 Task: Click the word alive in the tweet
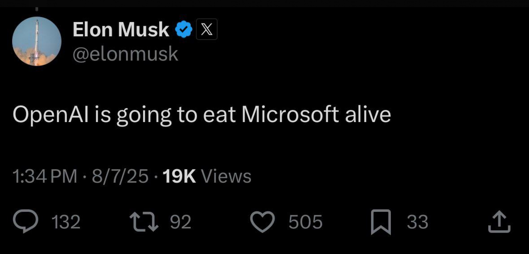368,114
